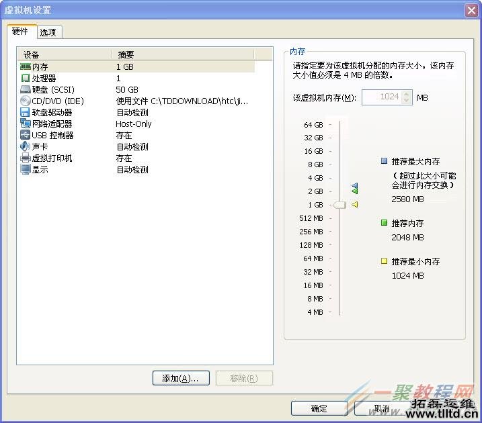
Task: Click the CD/DVD (IDE) disc icon
Action: [x=26, y=101]
